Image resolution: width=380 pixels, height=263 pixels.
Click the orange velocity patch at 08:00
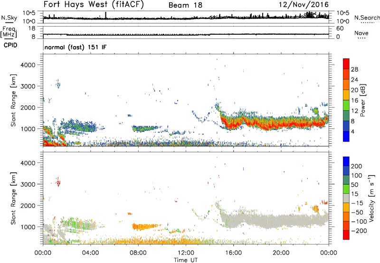pyautogui.click(x=144, y=226)
